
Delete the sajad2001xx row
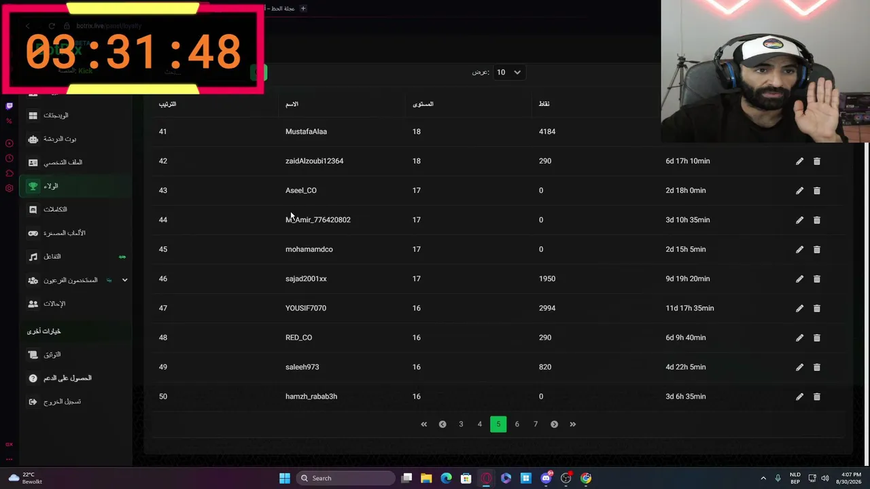817,279
